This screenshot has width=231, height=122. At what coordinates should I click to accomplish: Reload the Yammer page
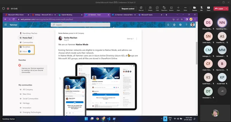[14, 19]
